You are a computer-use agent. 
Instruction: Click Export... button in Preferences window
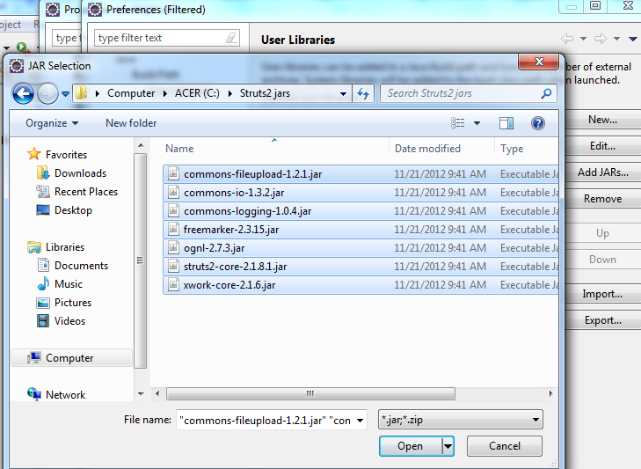[602, 320]
